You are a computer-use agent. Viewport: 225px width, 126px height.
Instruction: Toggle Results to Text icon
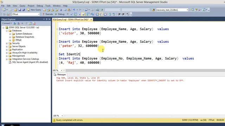pyautogui.click(x=97, y=14)
